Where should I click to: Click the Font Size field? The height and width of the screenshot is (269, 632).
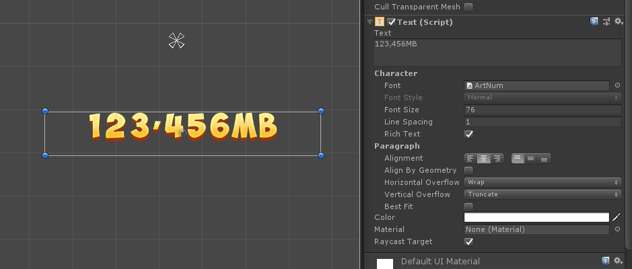pos(542,110)
